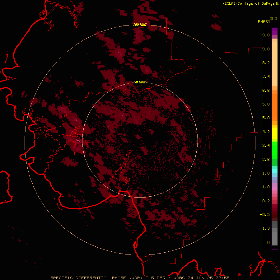The width and height of the screenshot is (280, 280).
Task: Pick the orange band of the color bar
Action: click(275, 107)
